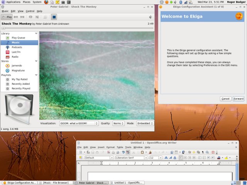Launch Firefox from top panel
Image resolution: width=247 pixels, height=185 pixels.
pos(46,2)
